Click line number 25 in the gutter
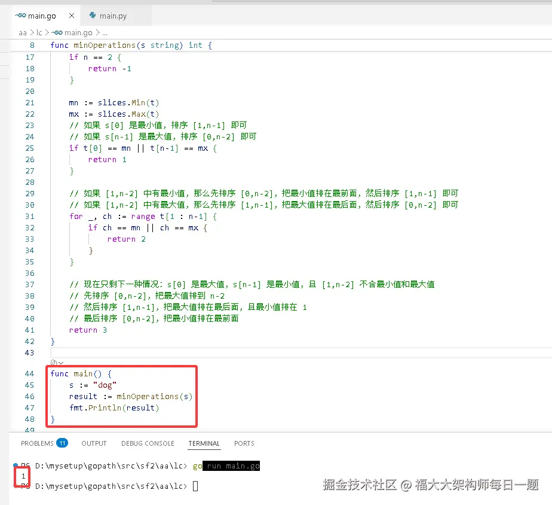 coord(30,148)
